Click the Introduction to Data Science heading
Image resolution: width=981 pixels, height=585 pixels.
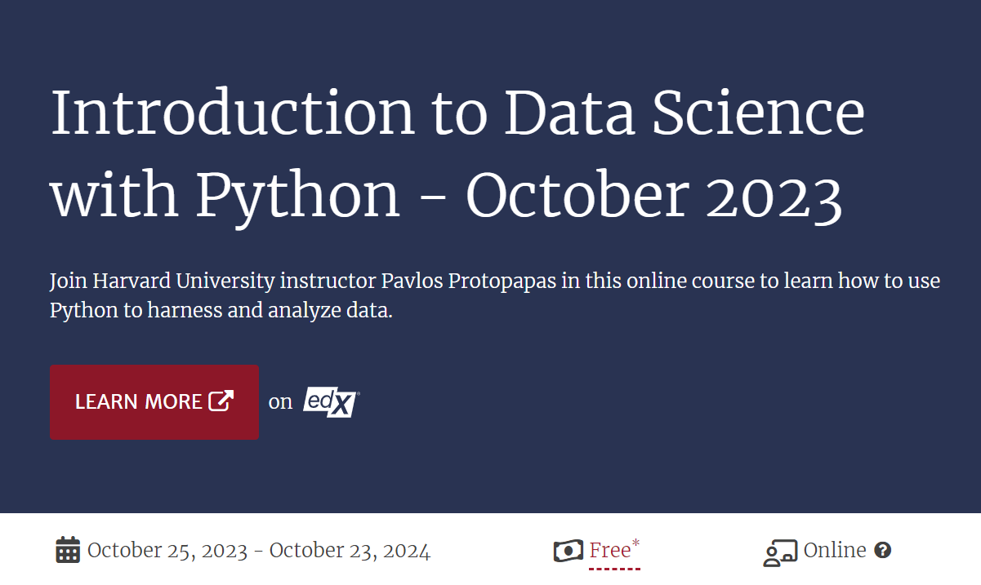point(457,154)
